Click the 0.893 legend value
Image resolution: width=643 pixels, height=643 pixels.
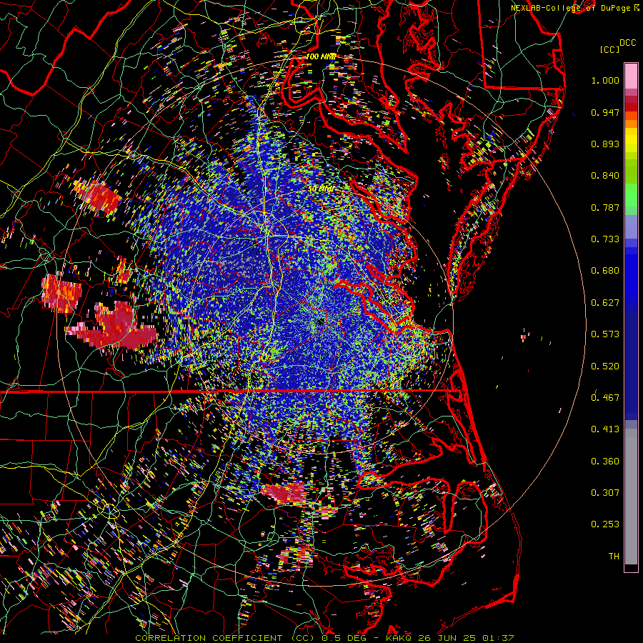click(605, 144)
